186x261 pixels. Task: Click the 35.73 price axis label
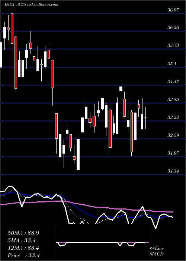pos(173,45)
